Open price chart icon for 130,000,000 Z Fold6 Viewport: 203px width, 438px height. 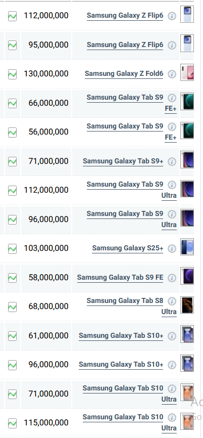12,74
